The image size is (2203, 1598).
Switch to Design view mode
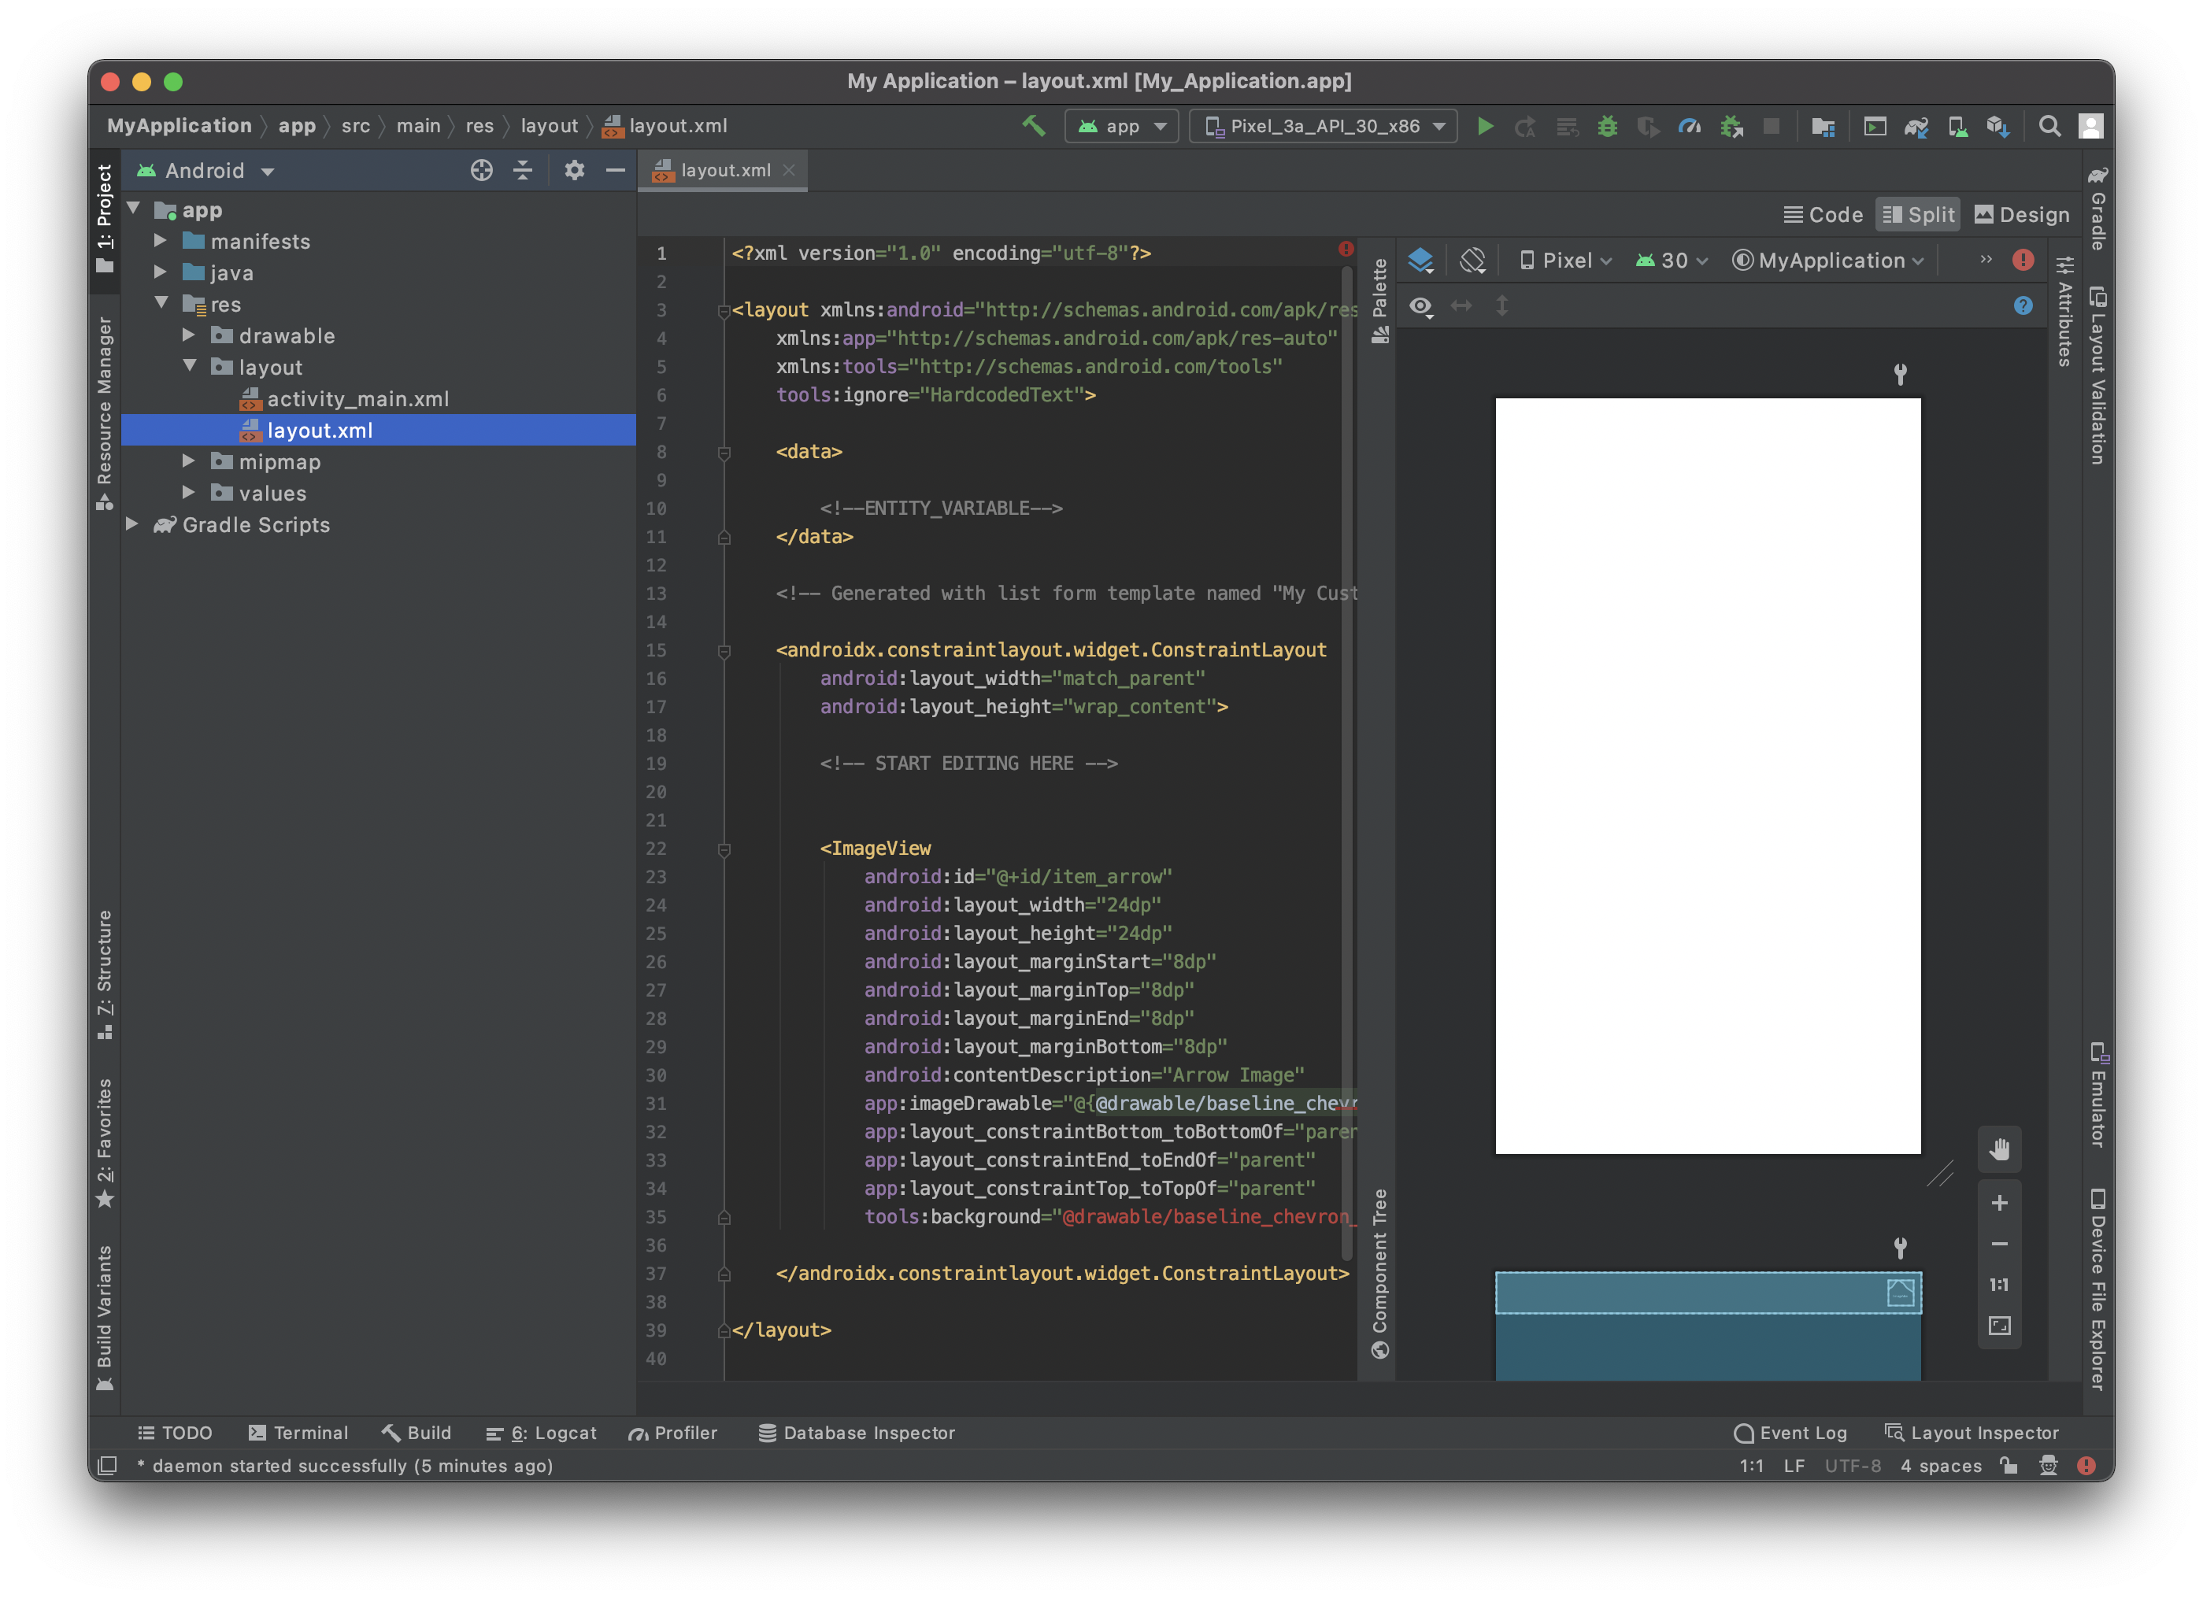point(2023,215)
